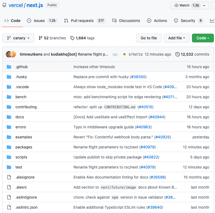
Task: Click the docs folder icon
Action: click(9, 117)
